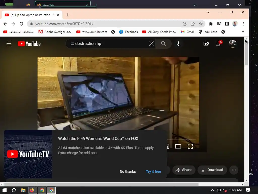Viewport: 258px width, 194px height.
Task: Share this page icon in address bar
Action: [x=193, y=24]
